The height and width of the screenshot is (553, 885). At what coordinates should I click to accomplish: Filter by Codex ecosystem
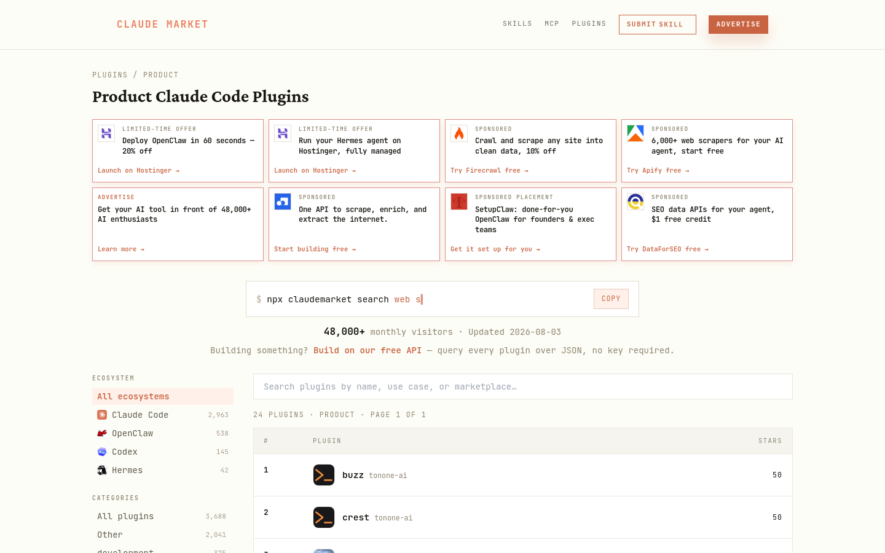[x=163, y=452]
